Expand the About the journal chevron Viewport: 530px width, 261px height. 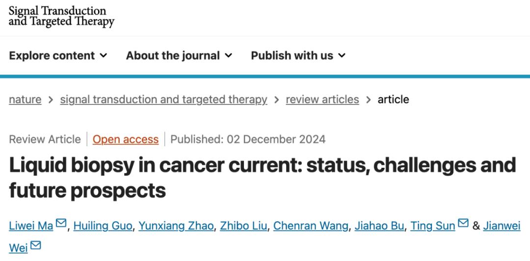(x=228, y=56)
